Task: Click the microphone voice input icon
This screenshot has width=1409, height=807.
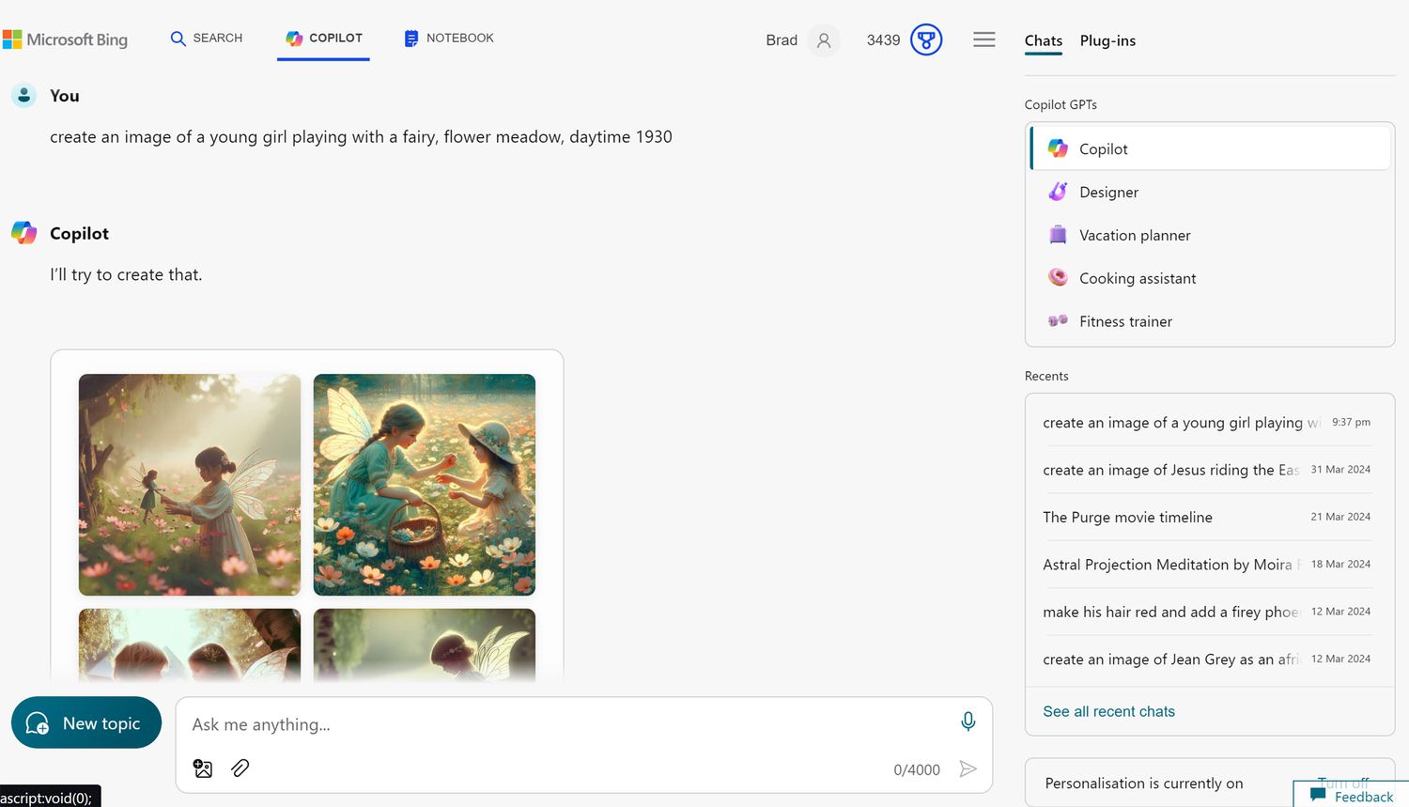Action: tap(968, 721)
